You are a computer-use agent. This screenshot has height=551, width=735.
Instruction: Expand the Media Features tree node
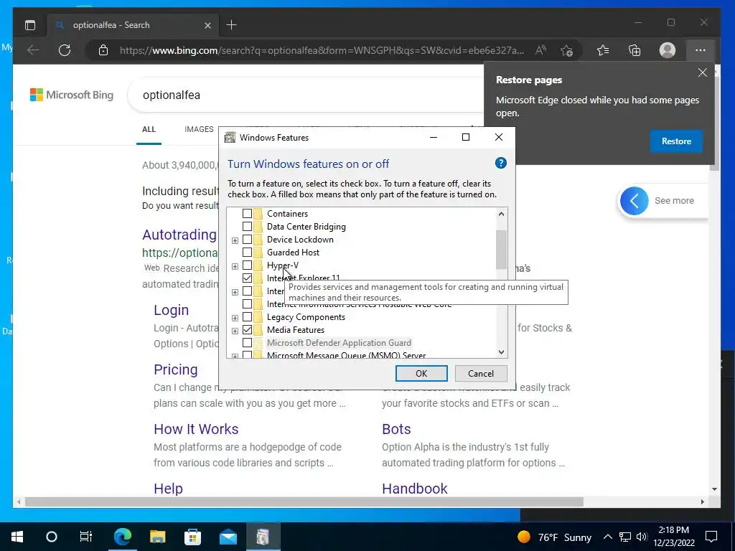tap(235, 331)
